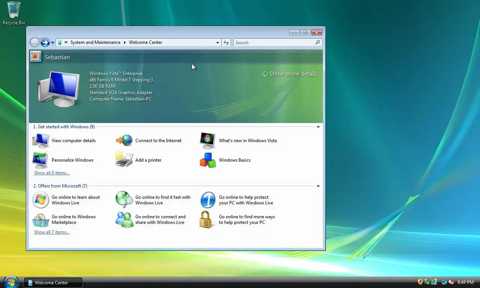480x288 pixels.
Task: Click Go online to connect and share text
Action: coord(160,220)
